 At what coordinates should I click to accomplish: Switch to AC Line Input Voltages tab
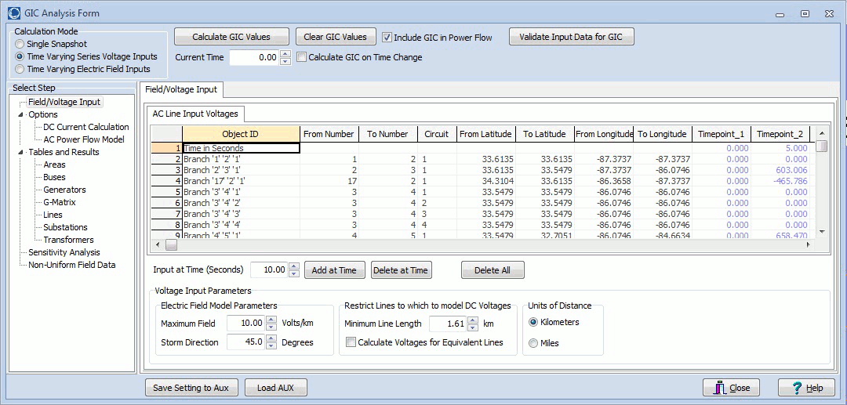(196, 114)
